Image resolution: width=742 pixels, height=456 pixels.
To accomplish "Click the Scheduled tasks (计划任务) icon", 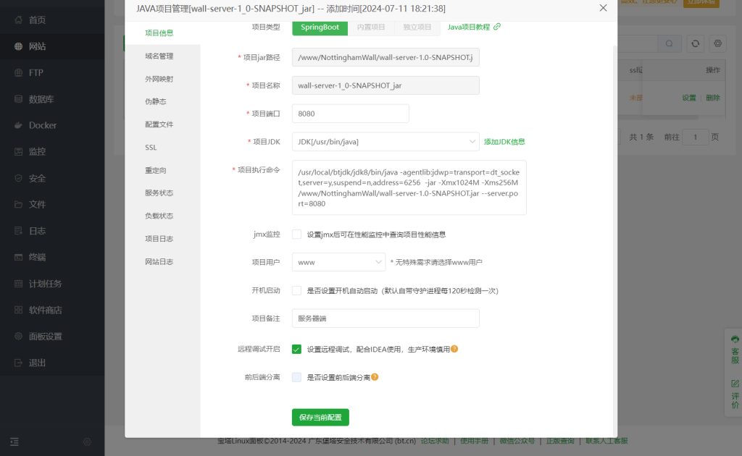I will tap(18, 284).
